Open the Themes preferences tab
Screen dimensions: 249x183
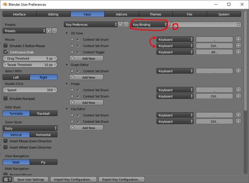click(156, 14)
